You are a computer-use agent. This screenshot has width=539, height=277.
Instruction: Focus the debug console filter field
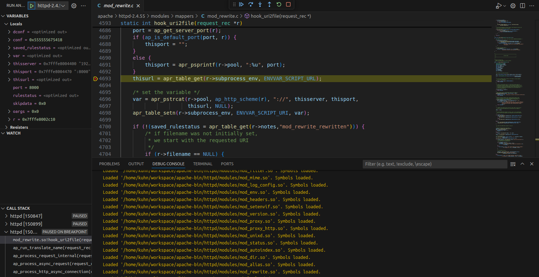(435, 164)
